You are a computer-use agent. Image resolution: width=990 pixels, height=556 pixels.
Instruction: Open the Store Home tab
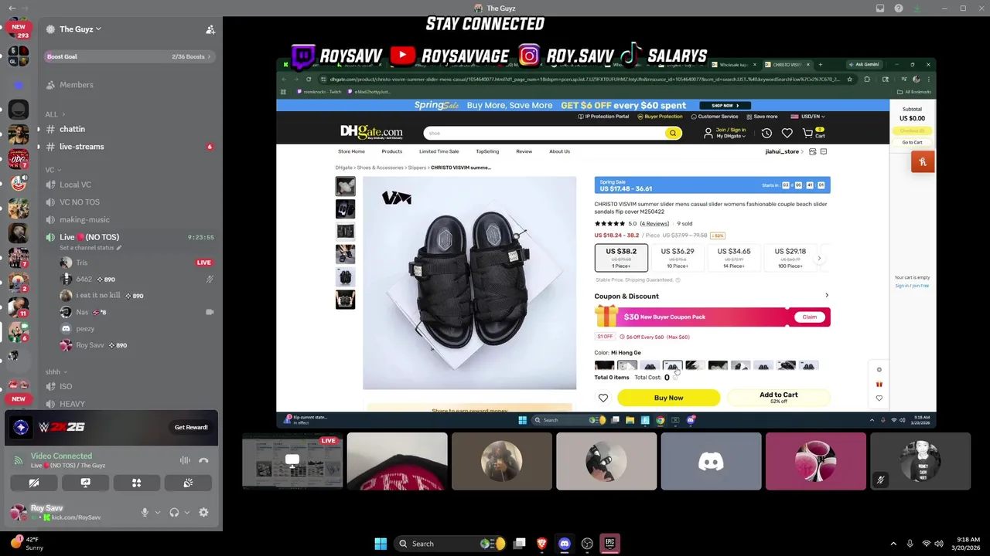pos(351,151)
